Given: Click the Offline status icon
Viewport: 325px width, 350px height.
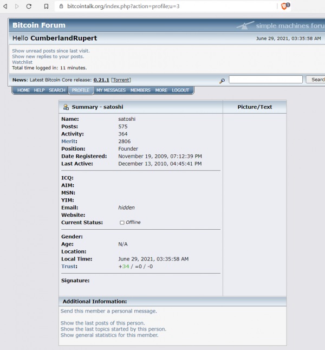Looking at the screenshot, I should pos(122,223).
